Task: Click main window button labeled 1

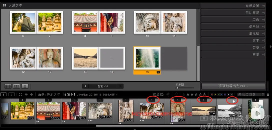Action: [x=3, y=94]
